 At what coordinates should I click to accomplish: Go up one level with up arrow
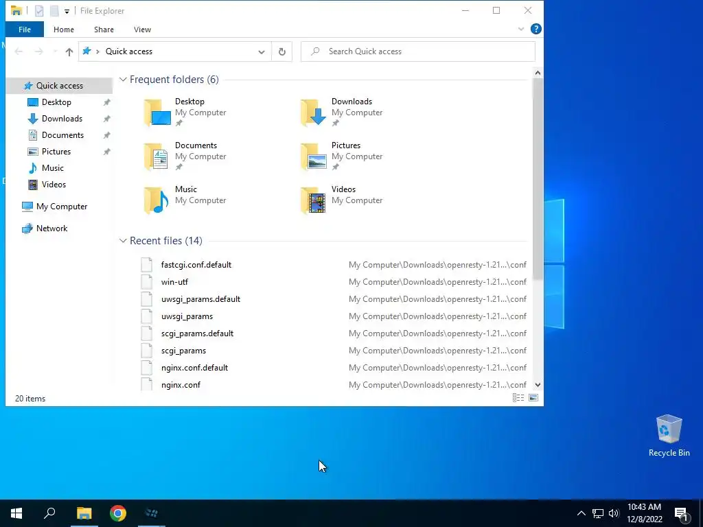tap(69, 51)
